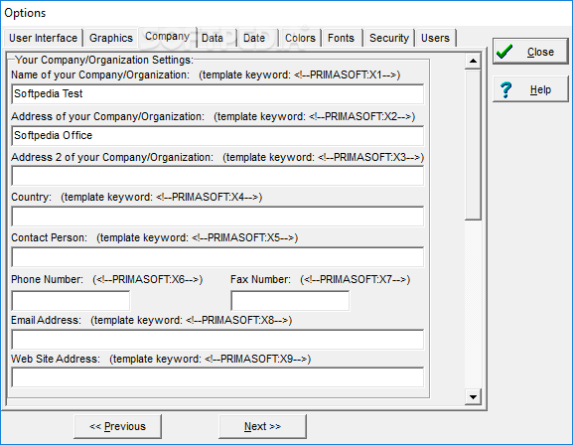Focus the Contact Person input field

(x=217, y=257)
